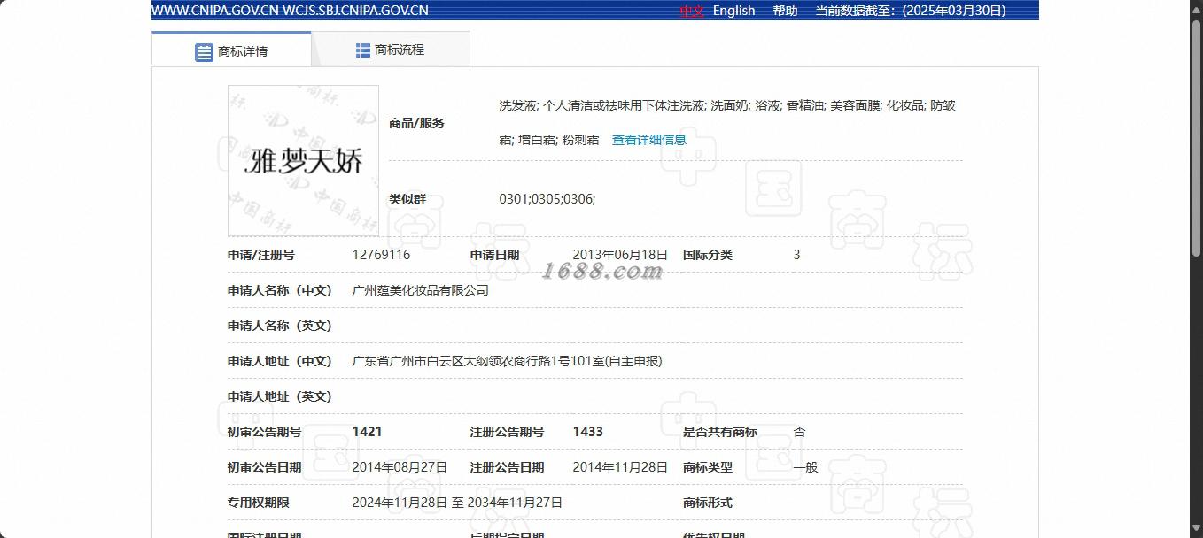Select the data cutoff date text (2025年03月30日)
Screen dimensions: 1203x538
pos(954,11)
